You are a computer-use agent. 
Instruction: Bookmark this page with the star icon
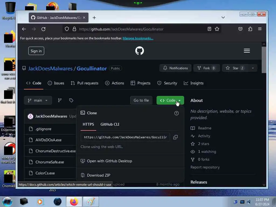tap(217, 29)
